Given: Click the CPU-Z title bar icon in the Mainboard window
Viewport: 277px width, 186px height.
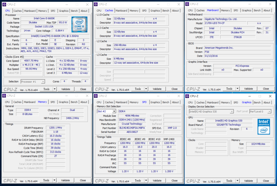Looking at the screenshot, I should pos(188,5).
